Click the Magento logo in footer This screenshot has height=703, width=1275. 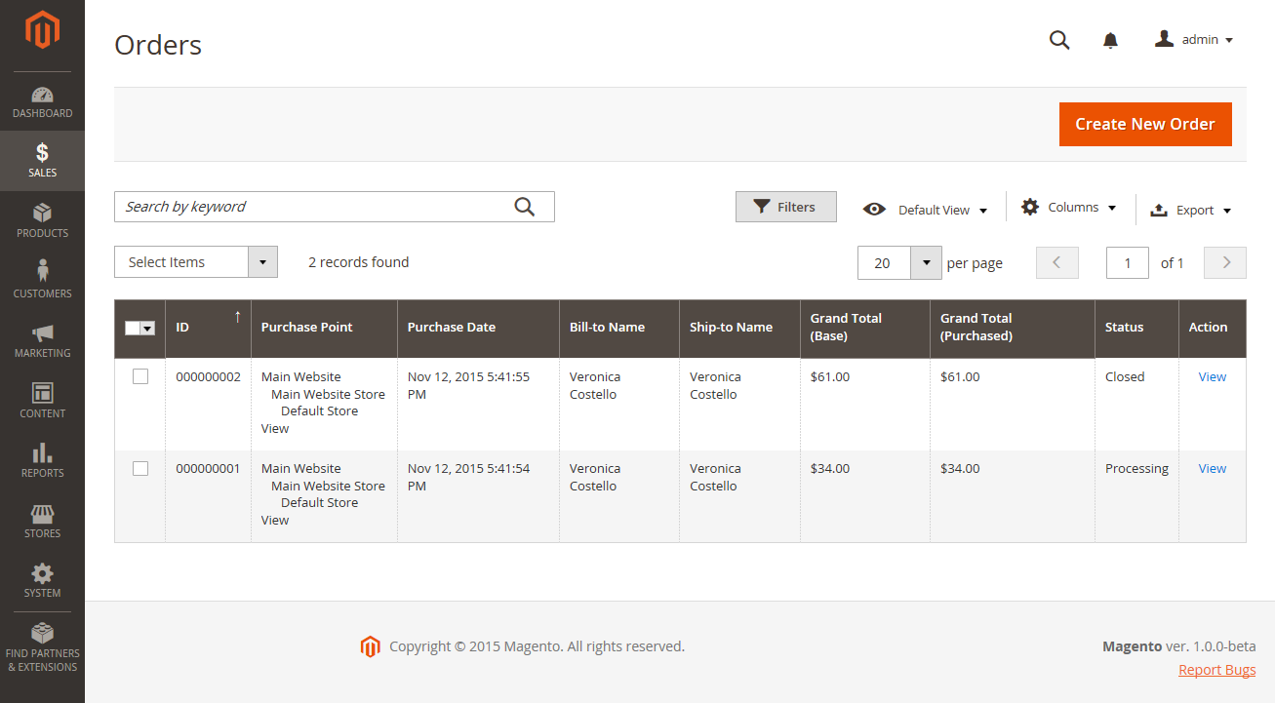click(x=369, y=646)
